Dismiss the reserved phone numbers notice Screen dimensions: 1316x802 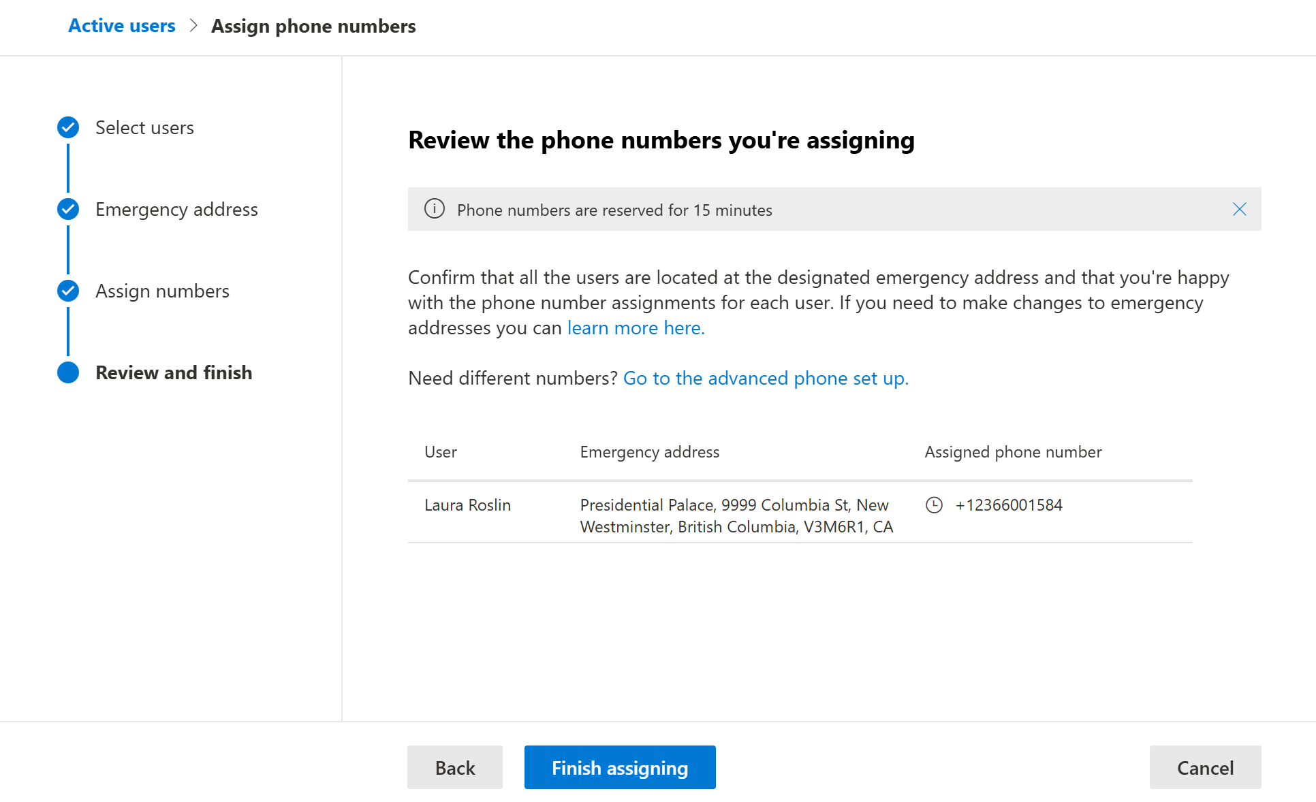point(1239,210)
